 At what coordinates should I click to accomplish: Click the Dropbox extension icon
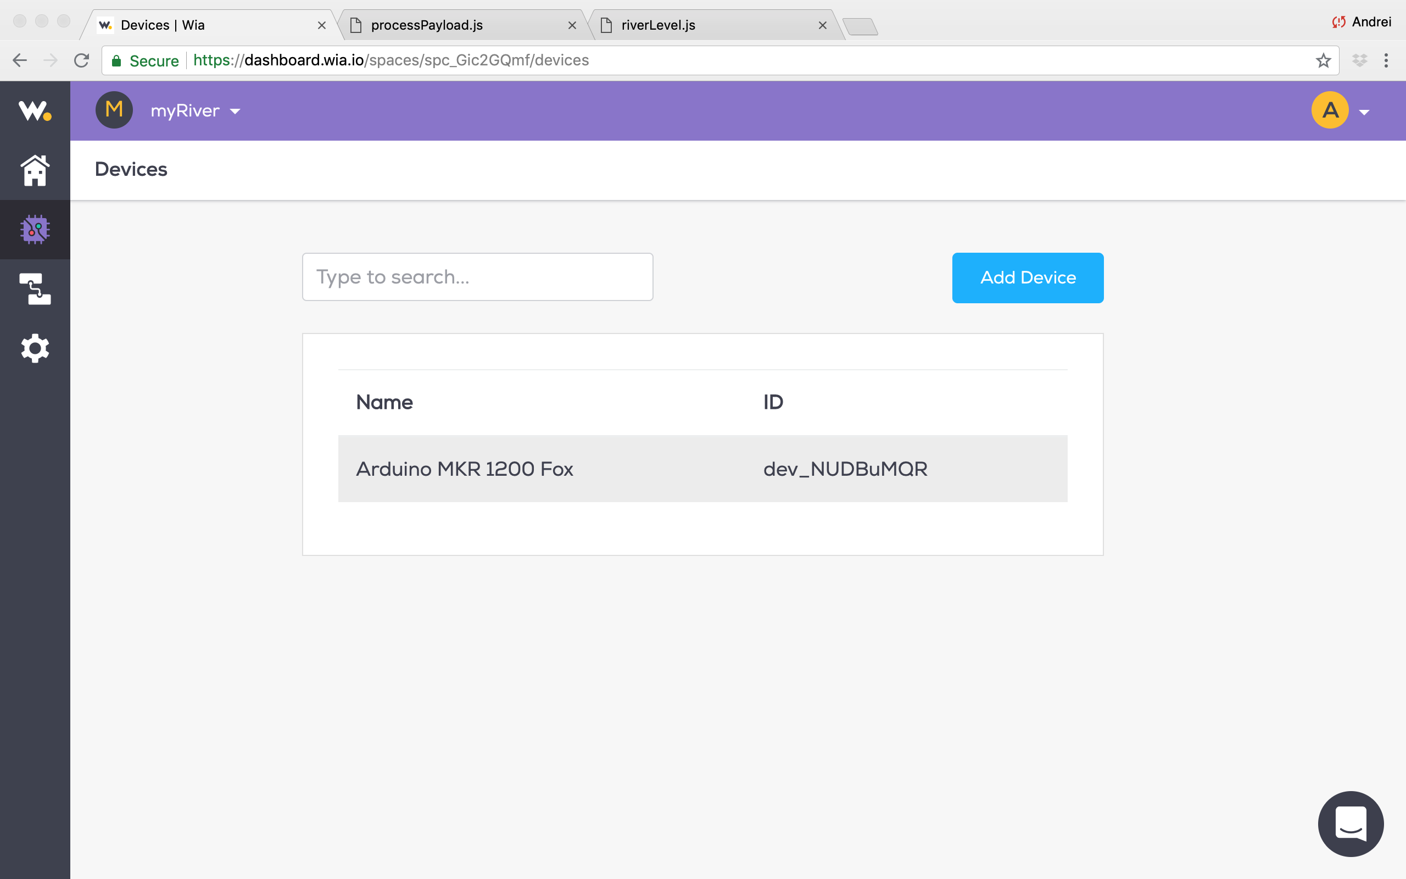(1359, 60)
